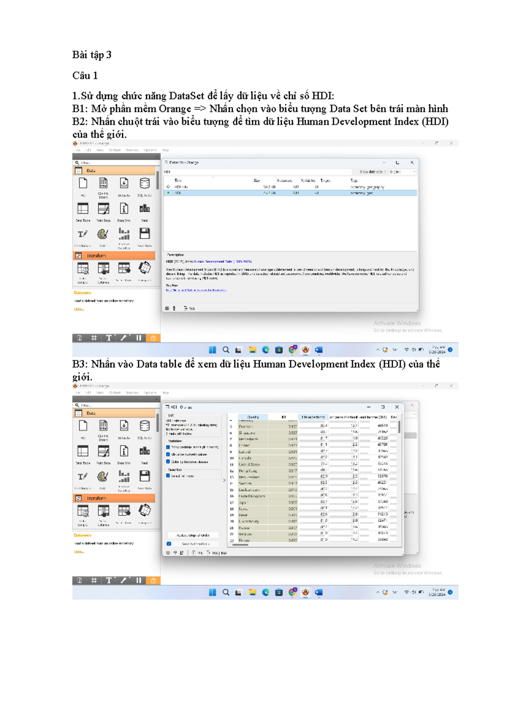Open taskbar Search in Datasets screenshot
The image size is (507, 716).
pyautogui.click(x=226, y=350)
